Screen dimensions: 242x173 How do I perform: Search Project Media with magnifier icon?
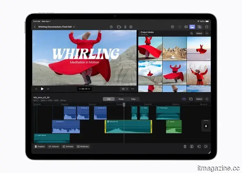coord(192,33)
